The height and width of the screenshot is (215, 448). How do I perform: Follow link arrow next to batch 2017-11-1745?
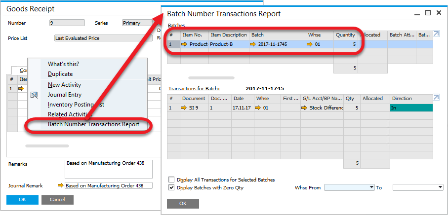(253, 44)
